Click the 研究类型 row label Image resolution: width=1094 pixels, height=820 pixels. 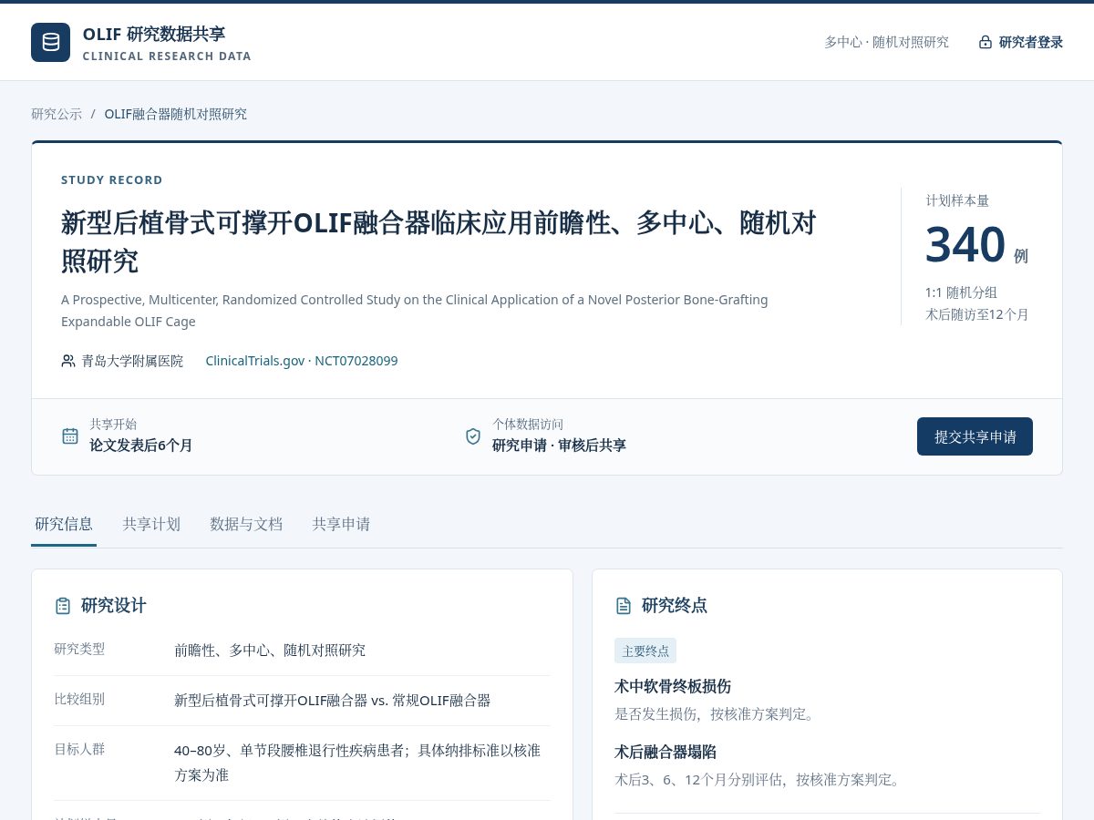79,649
